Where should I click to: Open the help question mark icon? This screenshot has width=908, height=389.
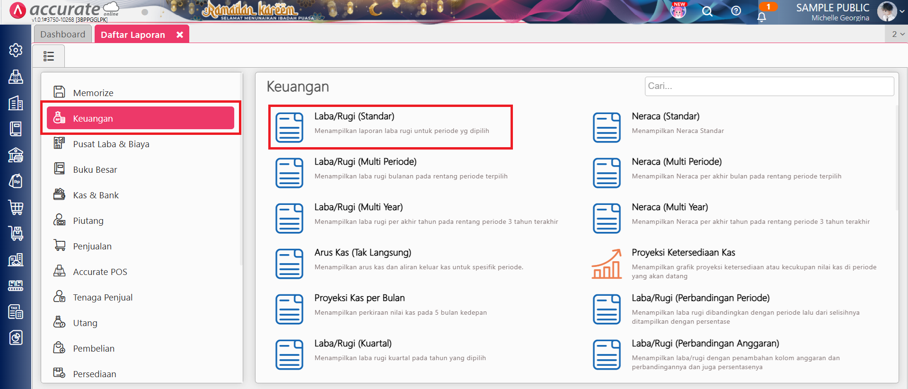736,11
